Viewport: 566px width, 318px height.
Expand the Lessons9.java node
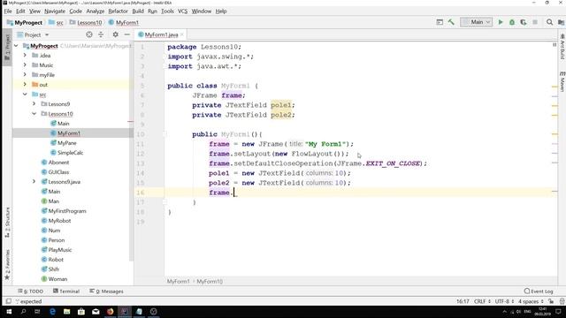[x=34, y=182]
